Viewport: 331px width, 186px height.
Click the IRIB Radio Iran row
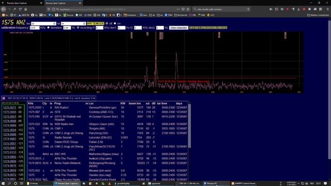coord(108,124)
